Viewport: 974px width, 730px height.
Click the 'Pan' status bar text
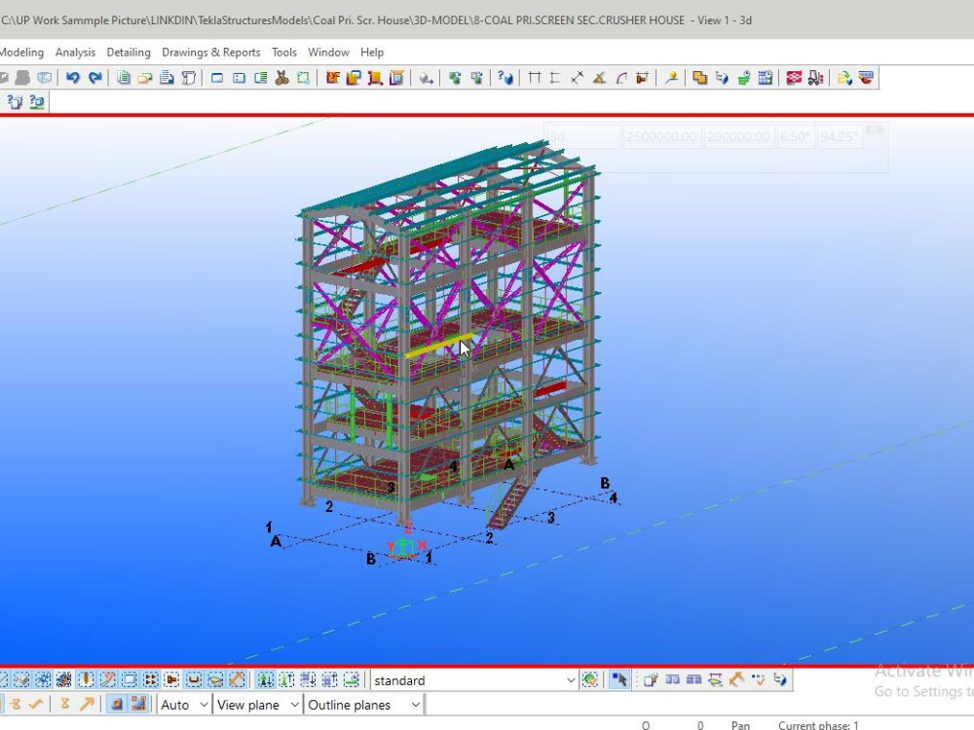pos(740,725)
